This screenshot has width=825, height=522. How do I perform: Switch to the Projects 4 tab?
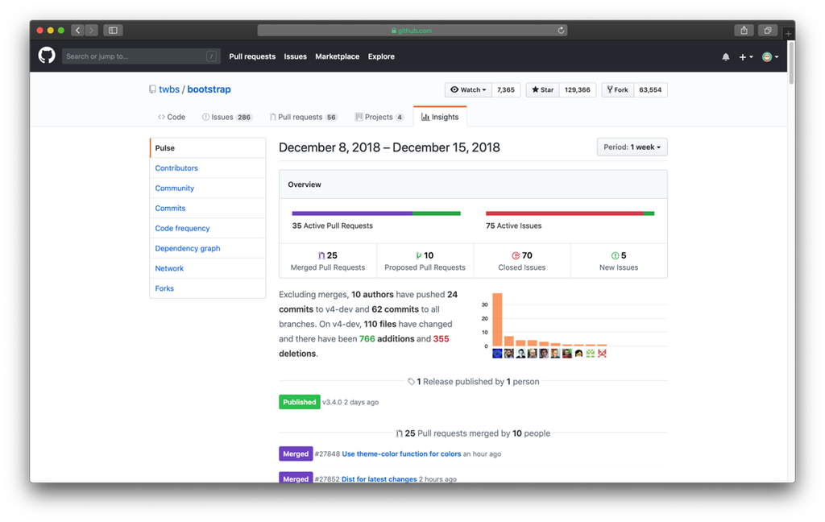[x=379, y=117]
